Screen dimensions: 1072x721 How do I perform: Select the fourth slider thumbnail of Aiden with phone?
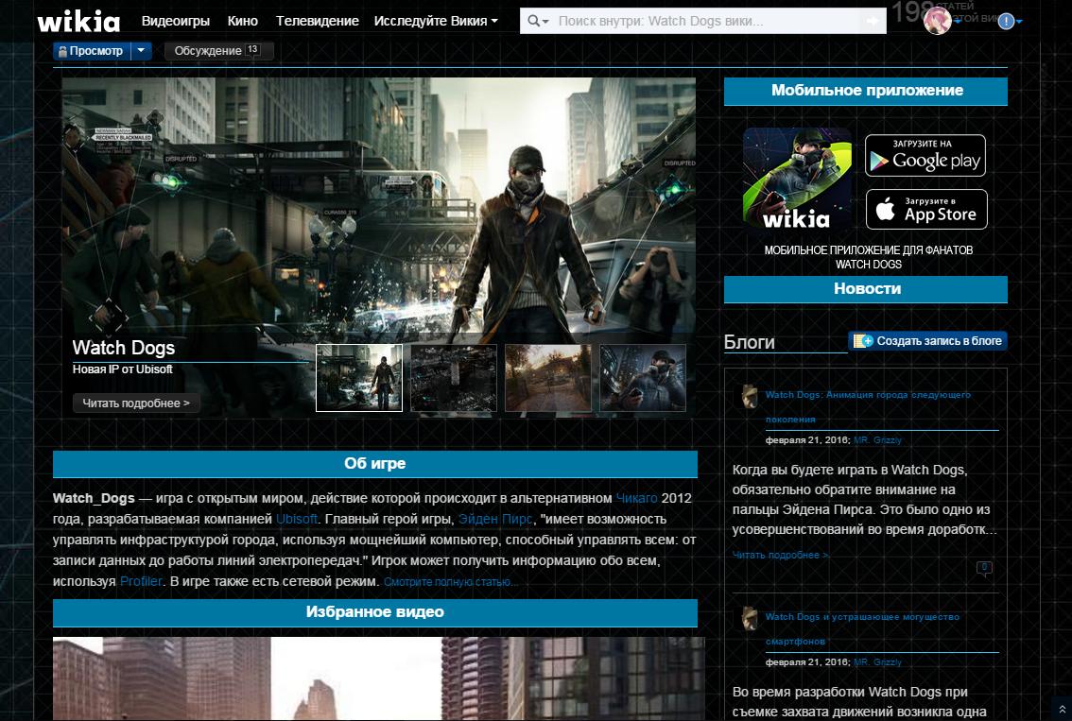tap(643, 378)
